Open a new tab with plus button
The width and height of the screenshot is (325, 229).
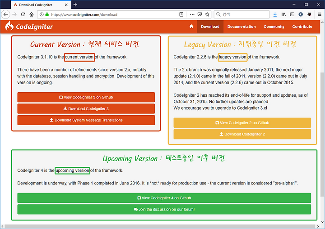(x=75, y=4)
